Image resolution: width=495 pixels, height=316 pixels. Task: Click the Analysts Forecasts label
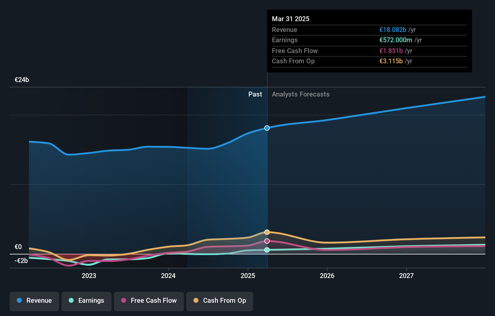[x=301, y=94]
